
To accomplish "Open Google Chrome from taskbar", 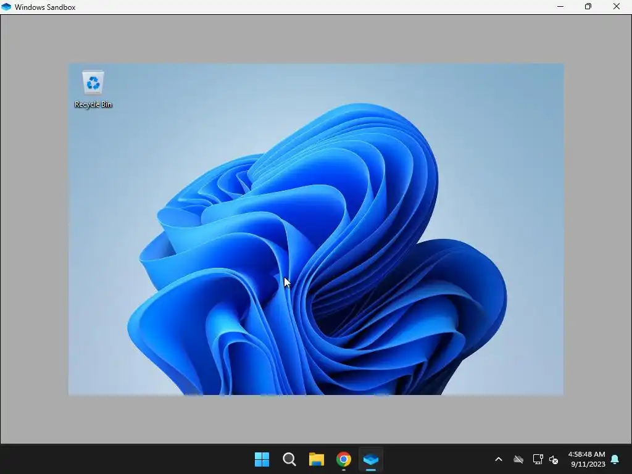I will pos(344,459).
